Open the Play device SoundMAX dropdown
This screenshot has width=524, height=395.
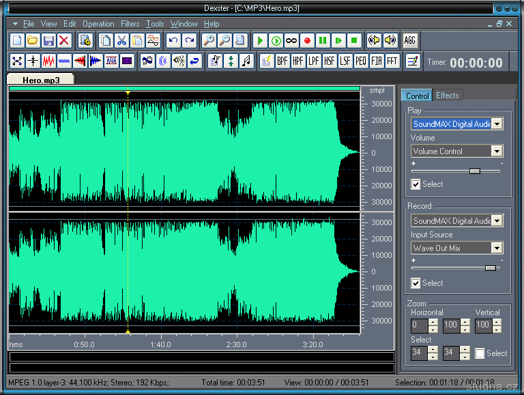point(497,124)
